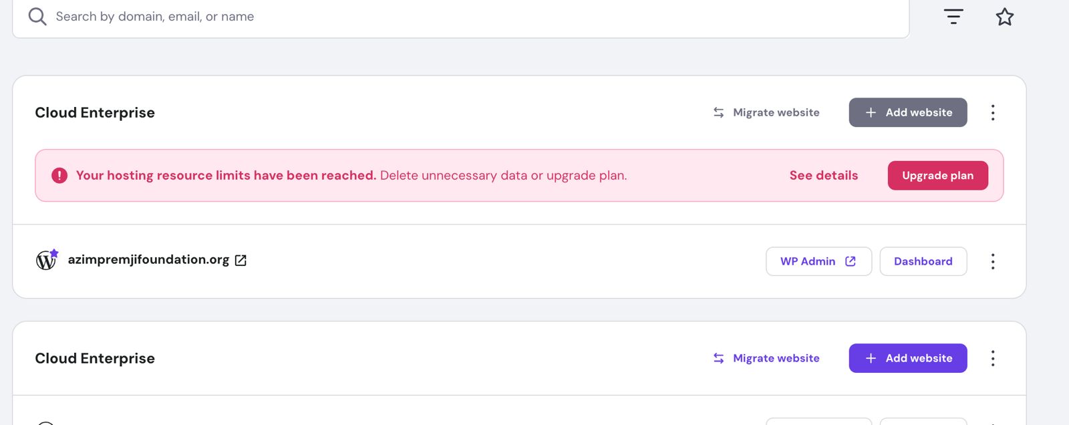This screenshot has width=1069, height=425.
Task: Open WP Admin for azimpremjifoundation.org
Action: click(x=818, y=261)
